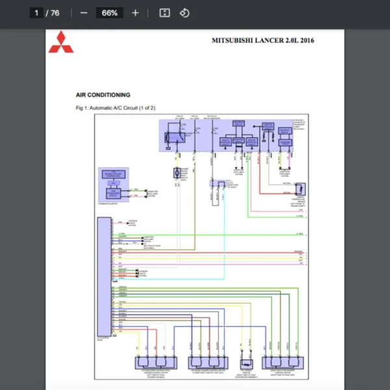Click the 66% zoom level box

pos(109,13)
